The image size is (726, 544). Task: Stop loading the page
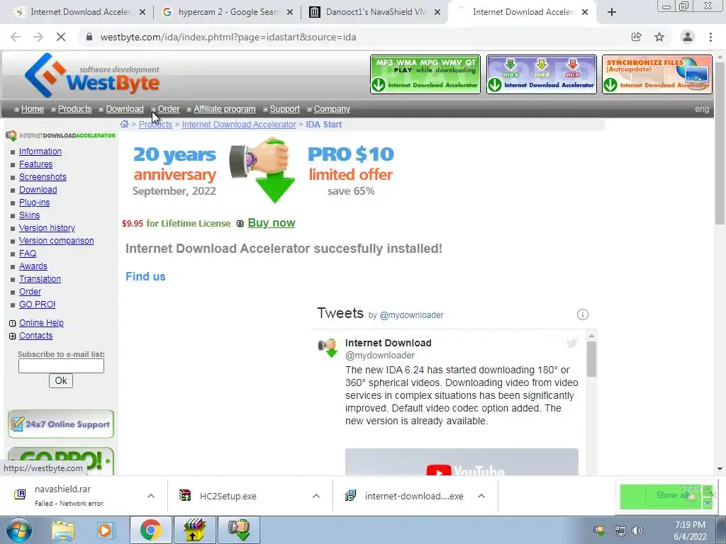(61, 37)
